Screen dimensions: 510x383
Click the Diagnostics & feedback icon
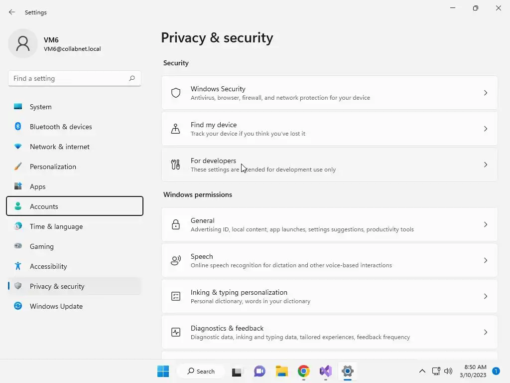(x=176, y=332)
